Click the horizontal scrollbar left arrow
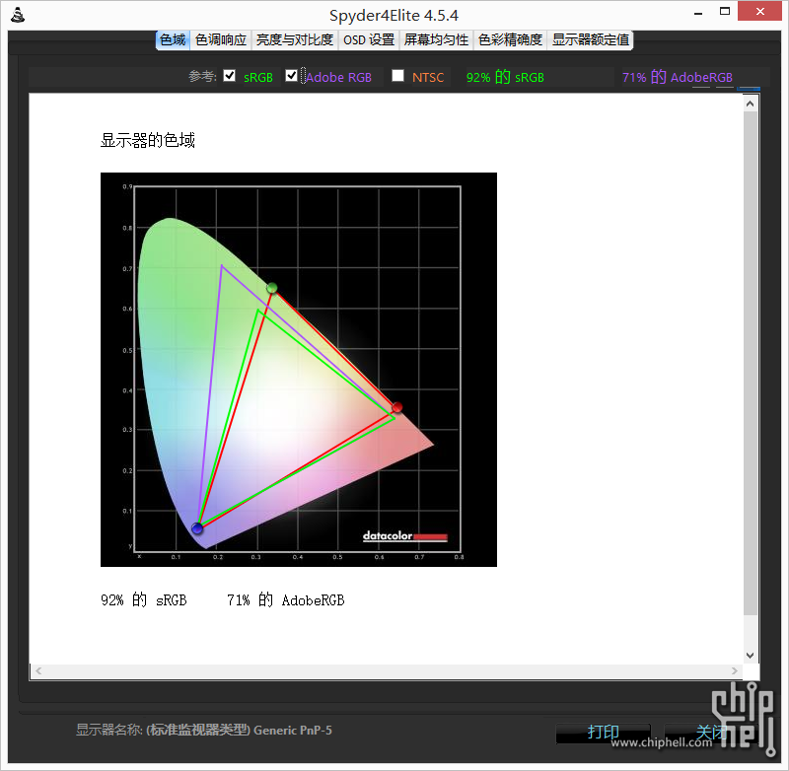The width and height of the screenshot is (789, 771). [x=38, y=670]
